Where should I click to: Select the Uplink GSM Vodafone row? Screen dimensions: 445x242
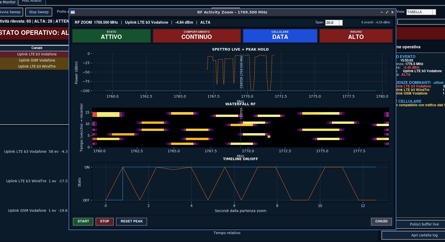tap(34, 60)
